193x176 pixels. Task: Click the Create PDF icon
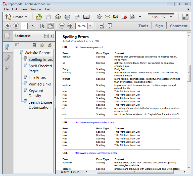(x=8, y=17)
